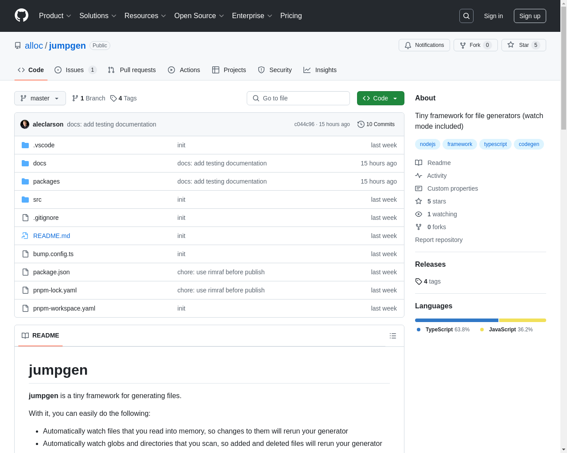The width and height of the screenshot is (567, 453).
Task: Open the jumpgen repository name link
Action: tap(67, 46)
